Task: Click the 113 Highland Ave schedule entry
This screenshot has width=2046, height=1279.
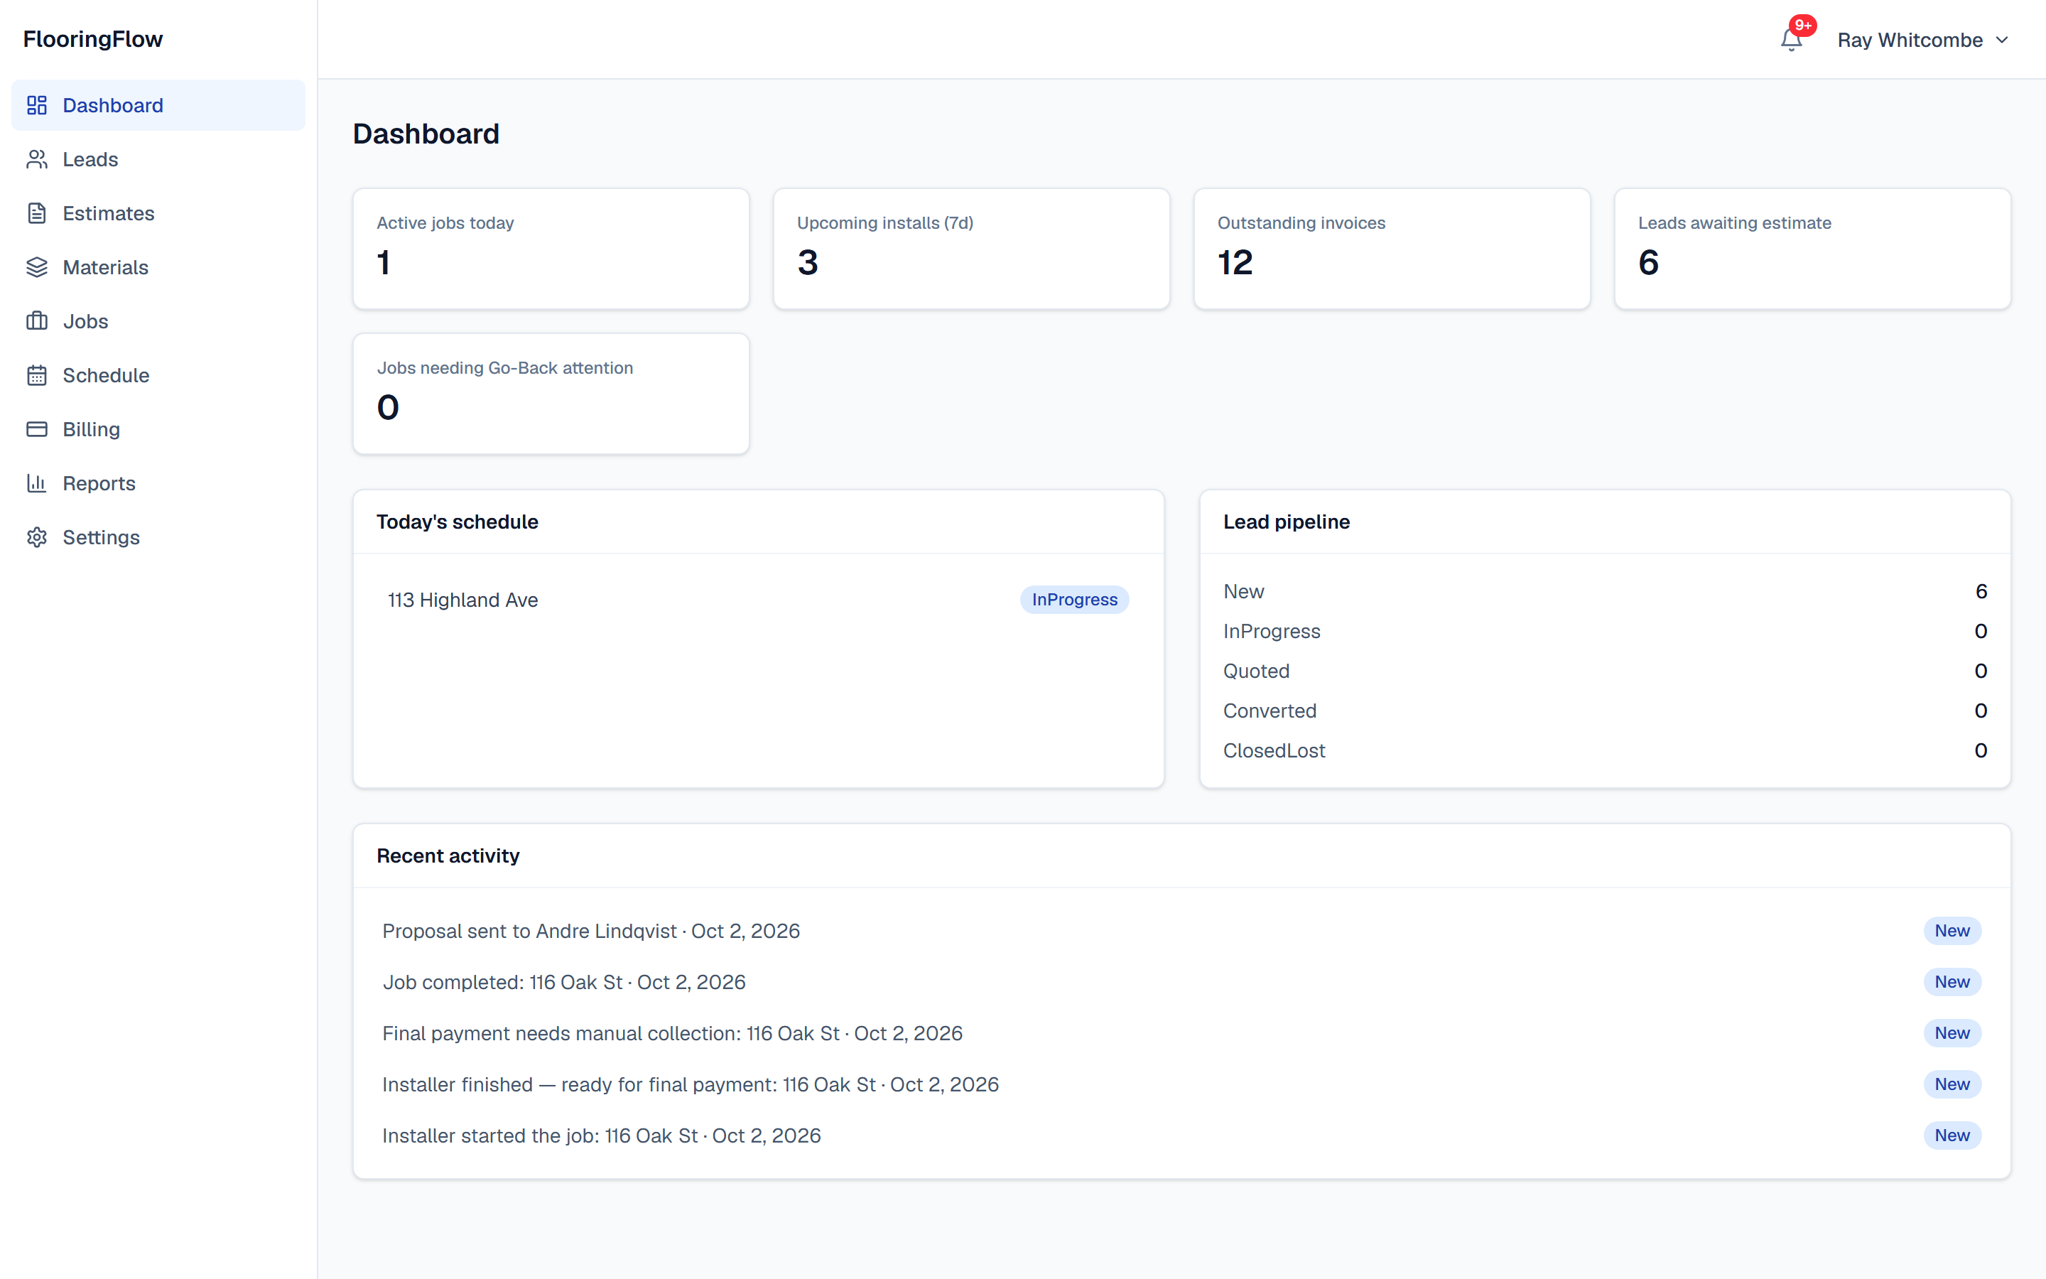Action: 759,600
